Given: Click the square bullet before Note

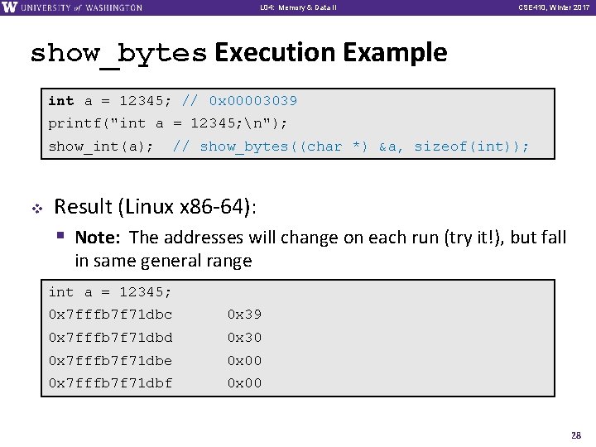Looking at the screenshot, I should pos(60,235).
